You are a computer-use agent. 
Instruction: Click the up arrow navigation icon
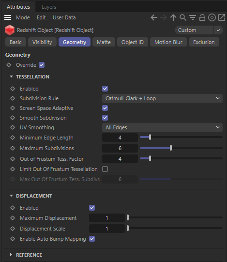click(173, 17)
